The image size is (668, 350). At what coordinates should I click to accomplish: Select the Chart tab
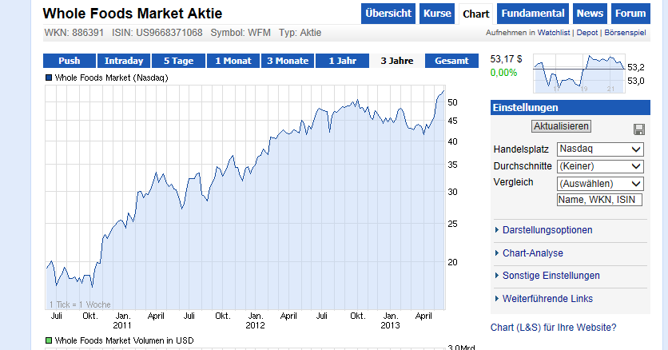point(476,14)
